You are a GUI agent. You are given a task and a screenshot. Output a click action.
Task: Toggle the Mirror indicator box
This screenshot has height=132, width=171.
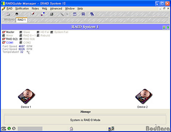click(x=4, y=36)
